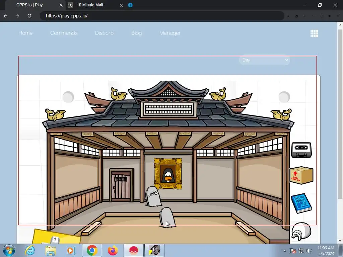343x257 pixels.
Task: Open the Discord link
Action: (104, 33)
